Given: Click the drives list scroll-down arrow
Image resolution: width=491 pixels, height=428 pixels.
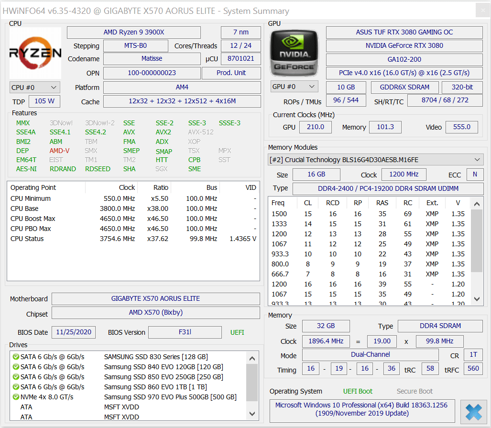Looking at the screenshot, I should (x=252, y=414).
